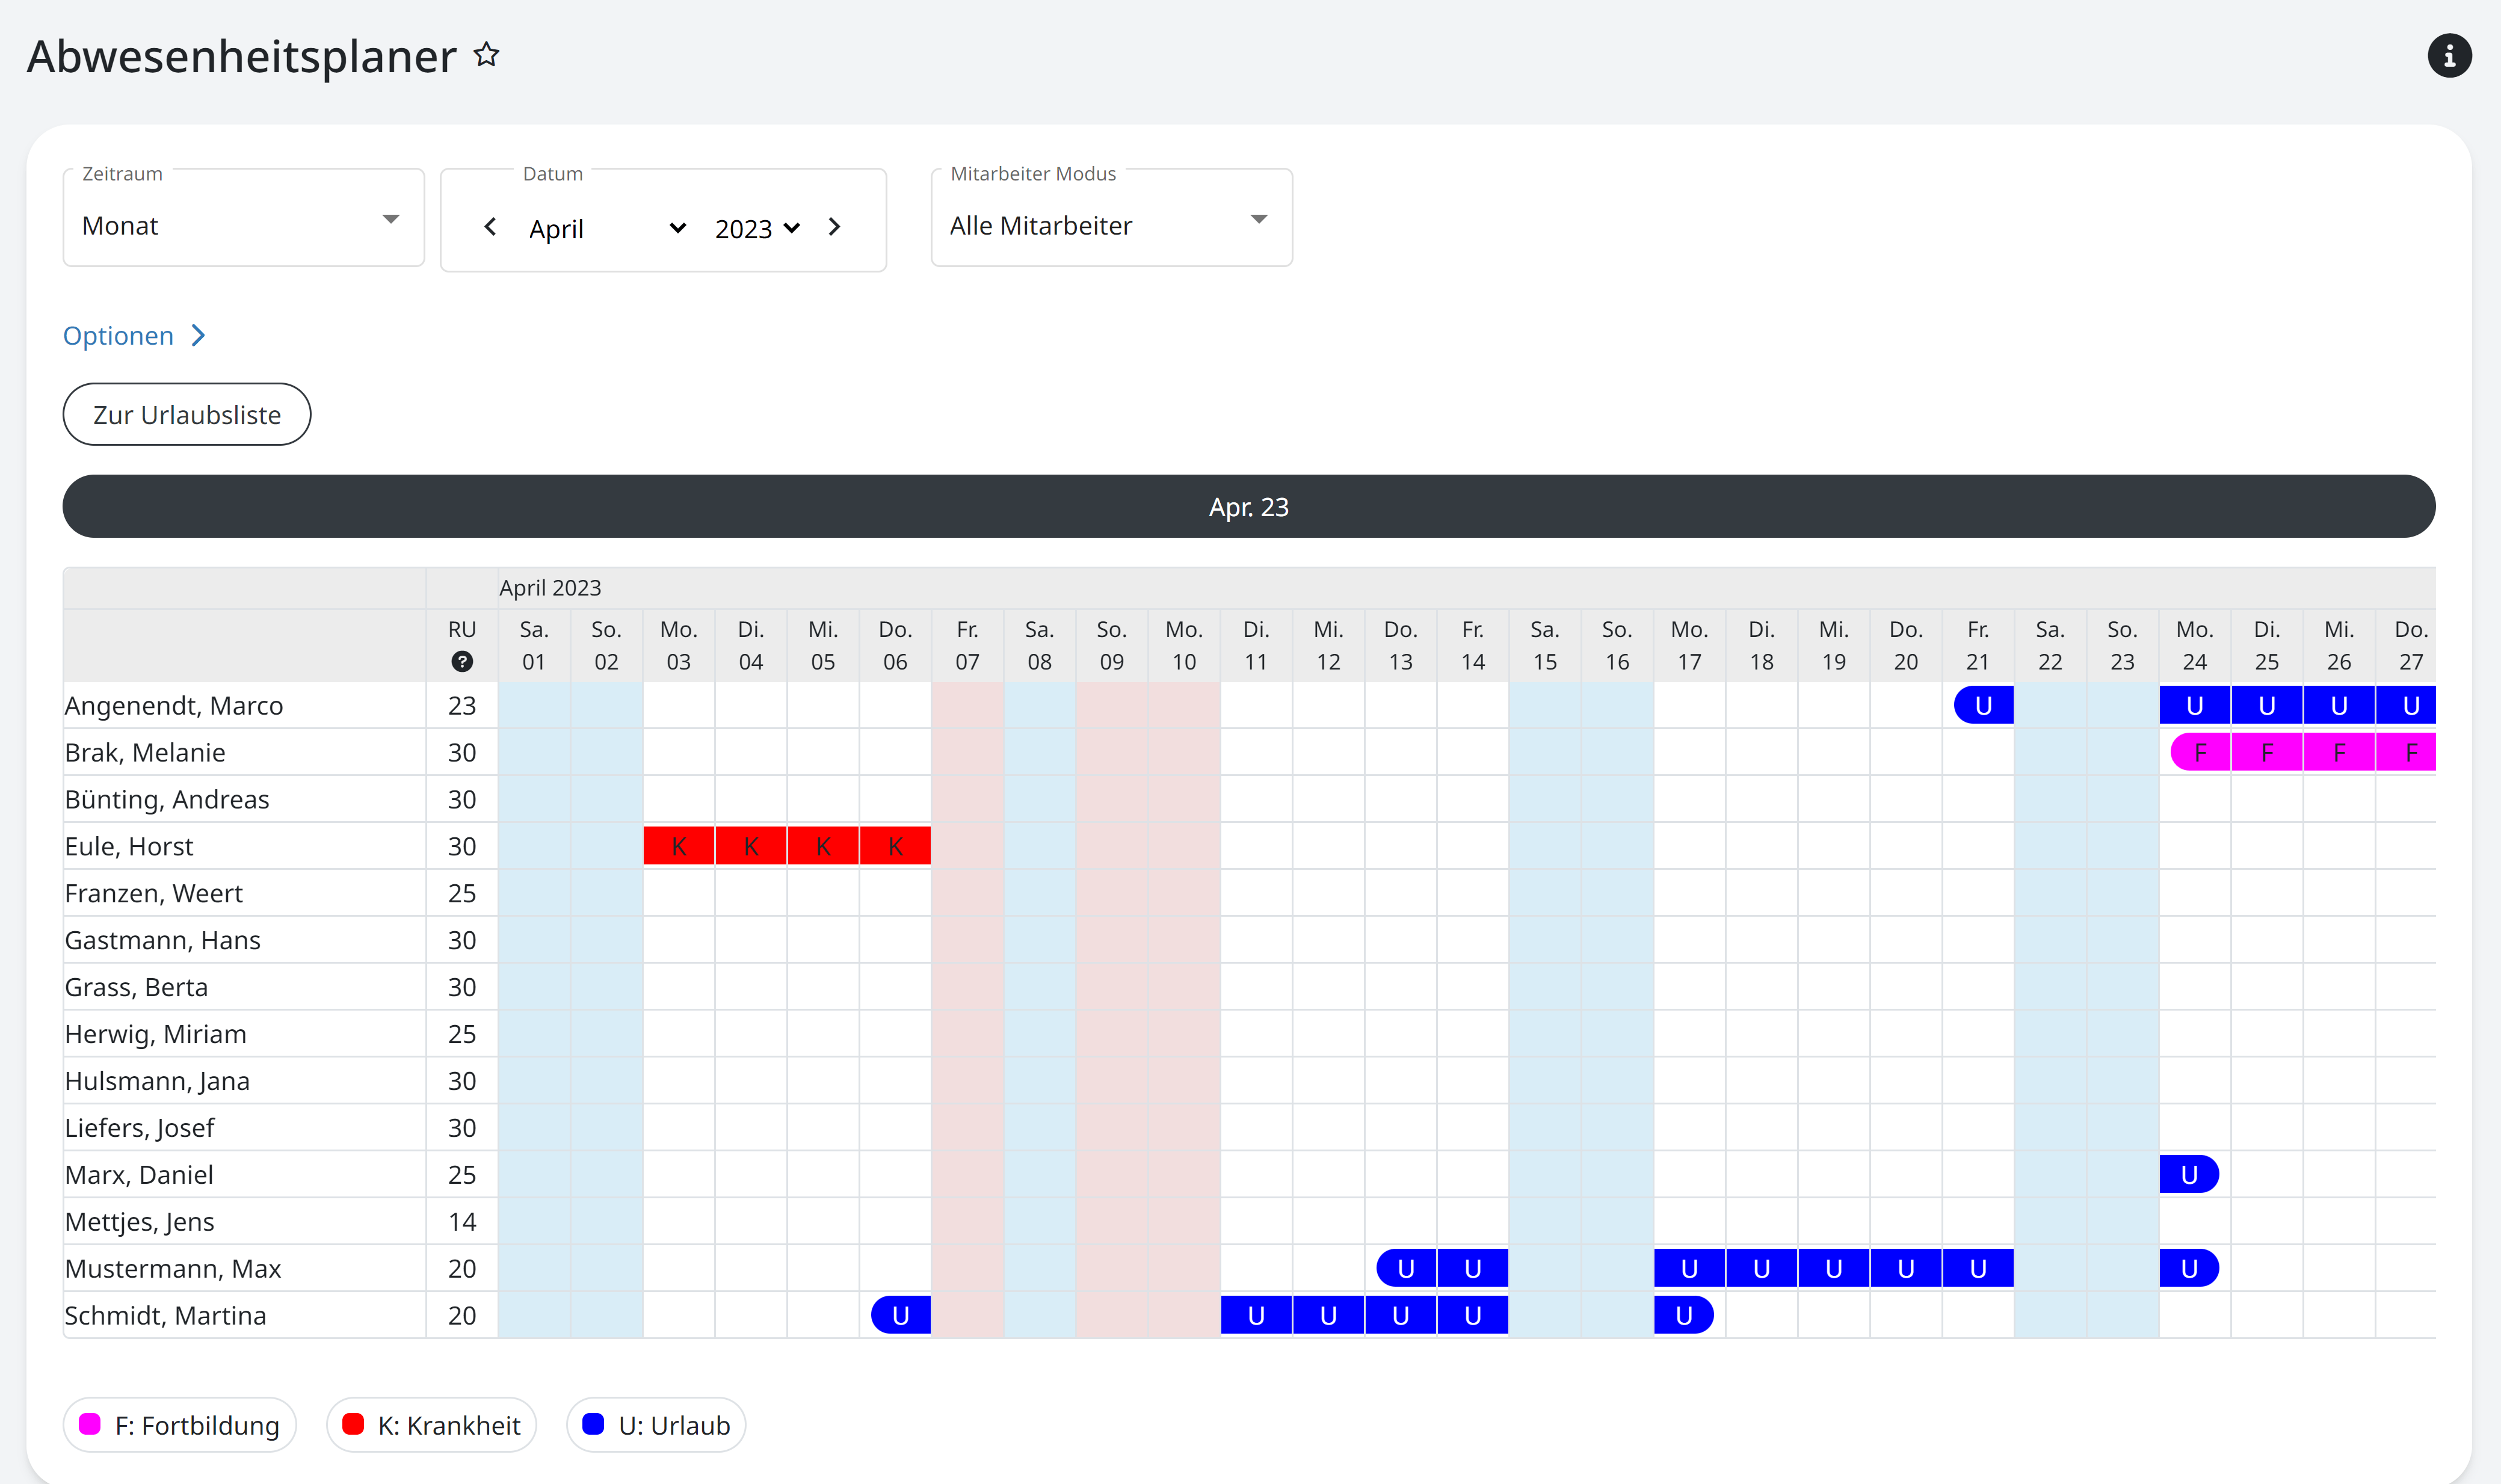Go to previous month with left arrow
Screen dimensions: 2501x1484
coord(490,227)
